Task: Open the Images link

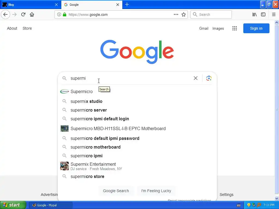Action: 218,28
